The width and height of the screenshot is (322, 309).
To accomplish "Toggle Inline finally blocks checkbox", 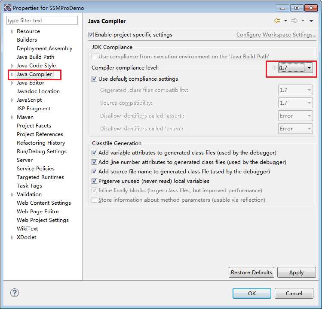I will tap(94, 190).
